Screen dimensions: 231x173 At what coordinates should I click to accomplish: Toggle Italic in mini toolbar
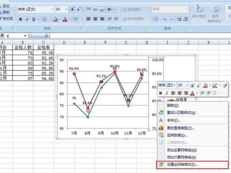167,93
